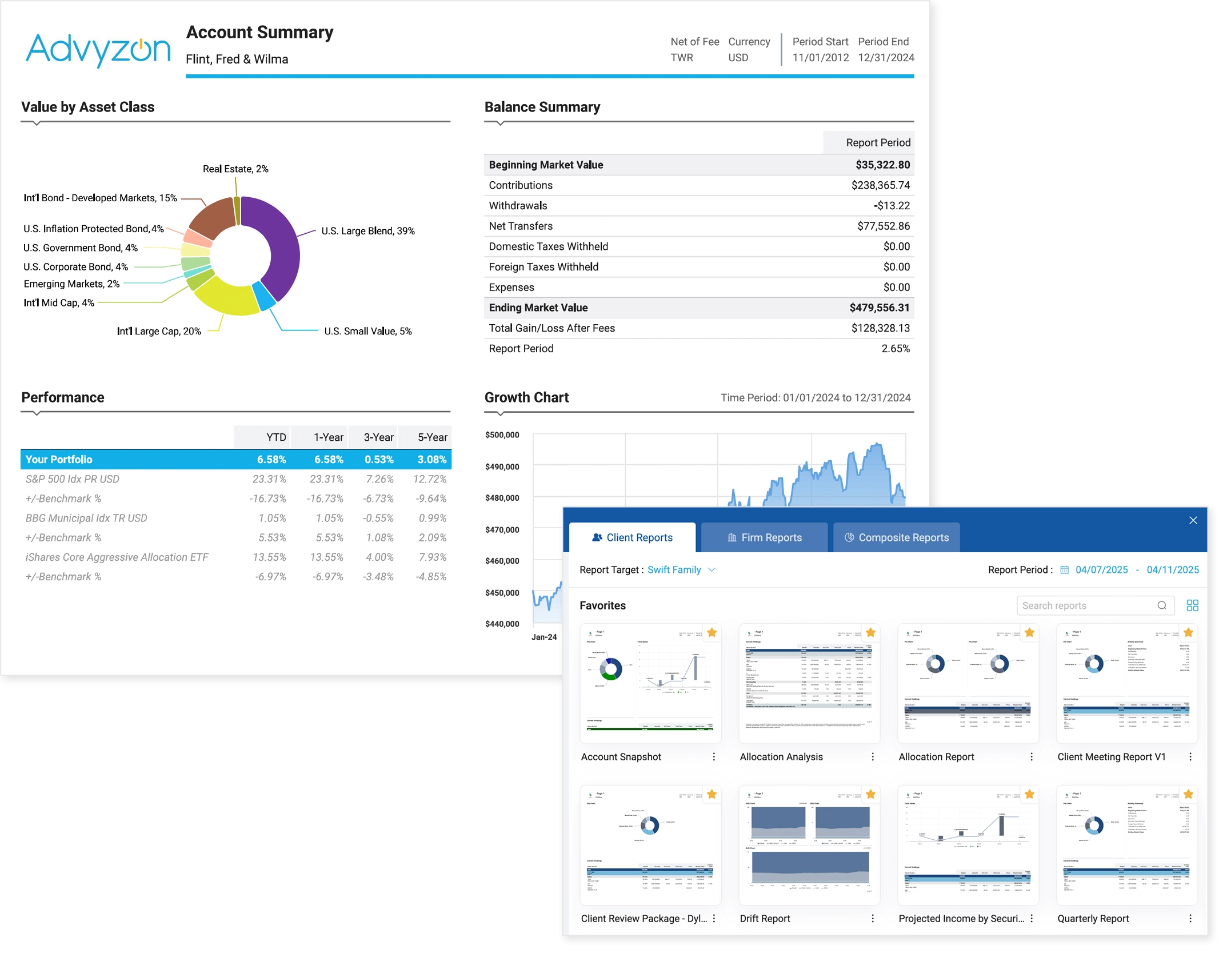Click the Ending Market Value $479,556.31 amount
The height and width of the screenshot is (953, 1219).
point(879,308)
